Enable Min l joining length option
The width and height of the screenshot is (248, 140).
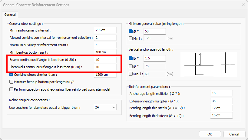[x=131, y=38]
